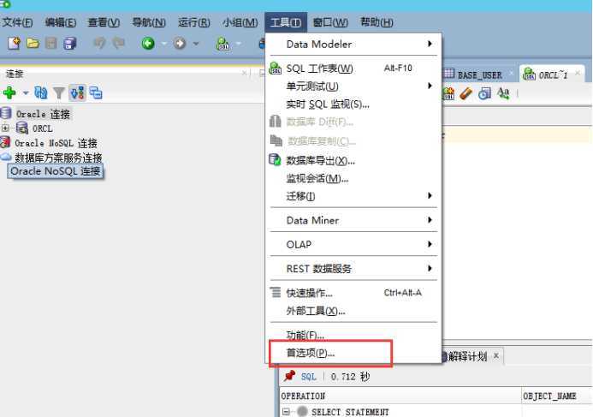
Task: Click the Redo toolbar icon
Action: click(118, 43)
